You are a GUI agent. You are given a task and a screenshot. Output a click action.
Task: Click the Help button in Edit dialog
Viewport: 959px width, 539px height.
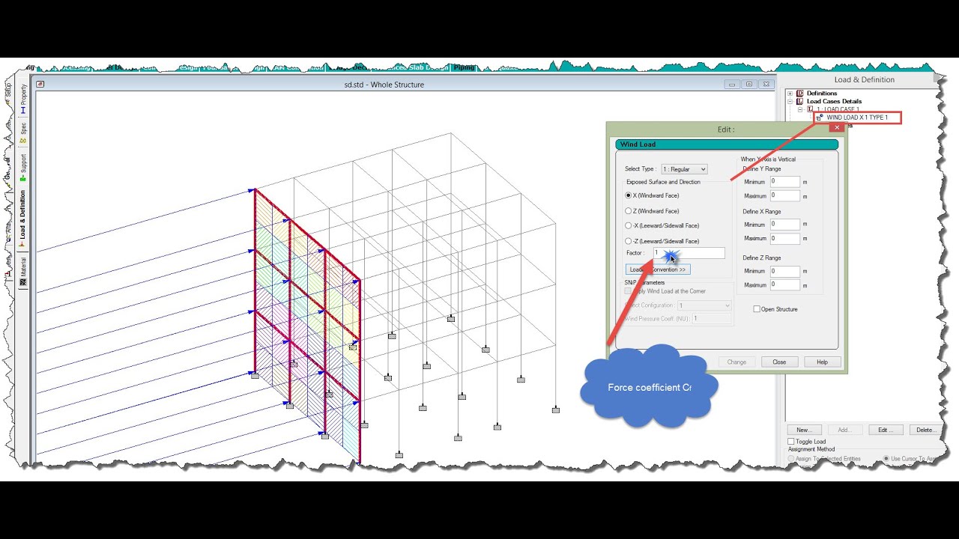point(822,362)
